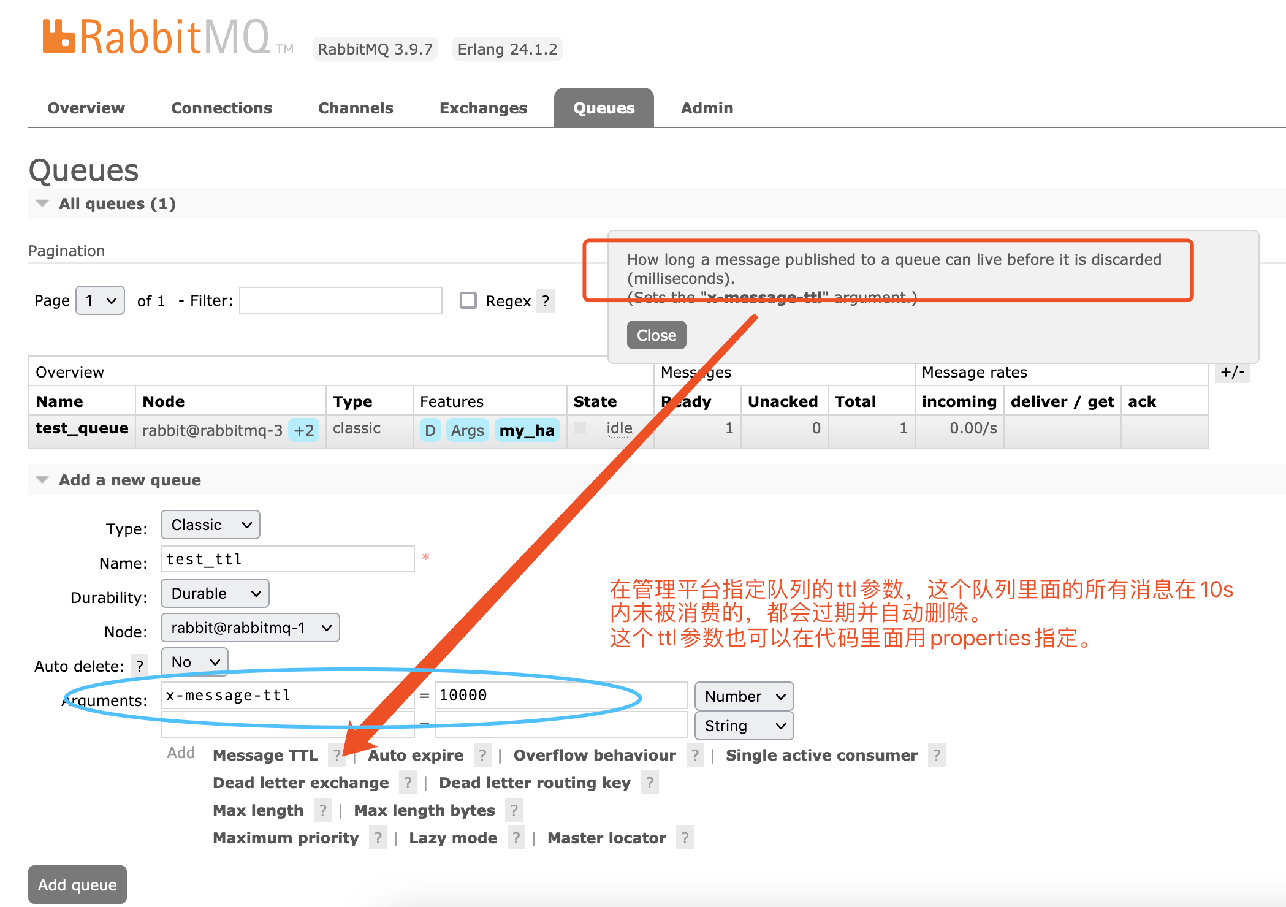Open help icon next to Regex
Viewport: 1286px width, 907px height.
click(x=545, y=301)
